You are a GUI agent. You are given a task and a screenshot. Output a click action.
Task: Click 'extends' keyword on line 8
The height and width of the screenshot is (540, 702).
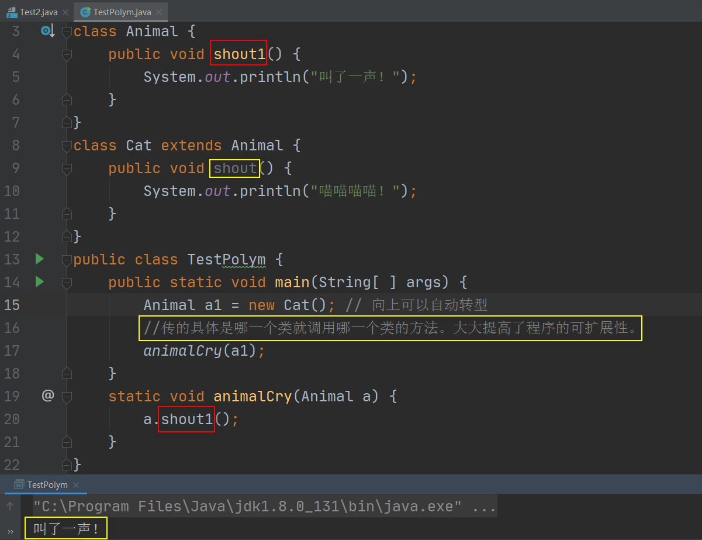click(192, 145)
